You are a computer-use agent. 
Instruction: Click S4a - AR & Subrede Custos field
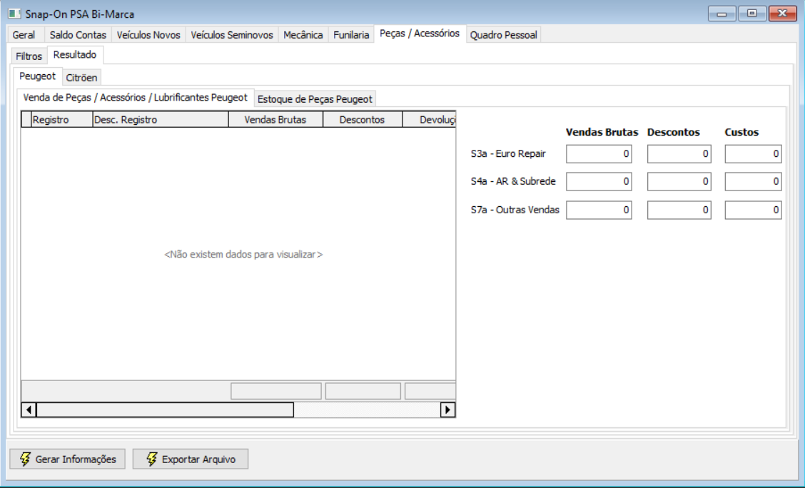tap(753, 182)
